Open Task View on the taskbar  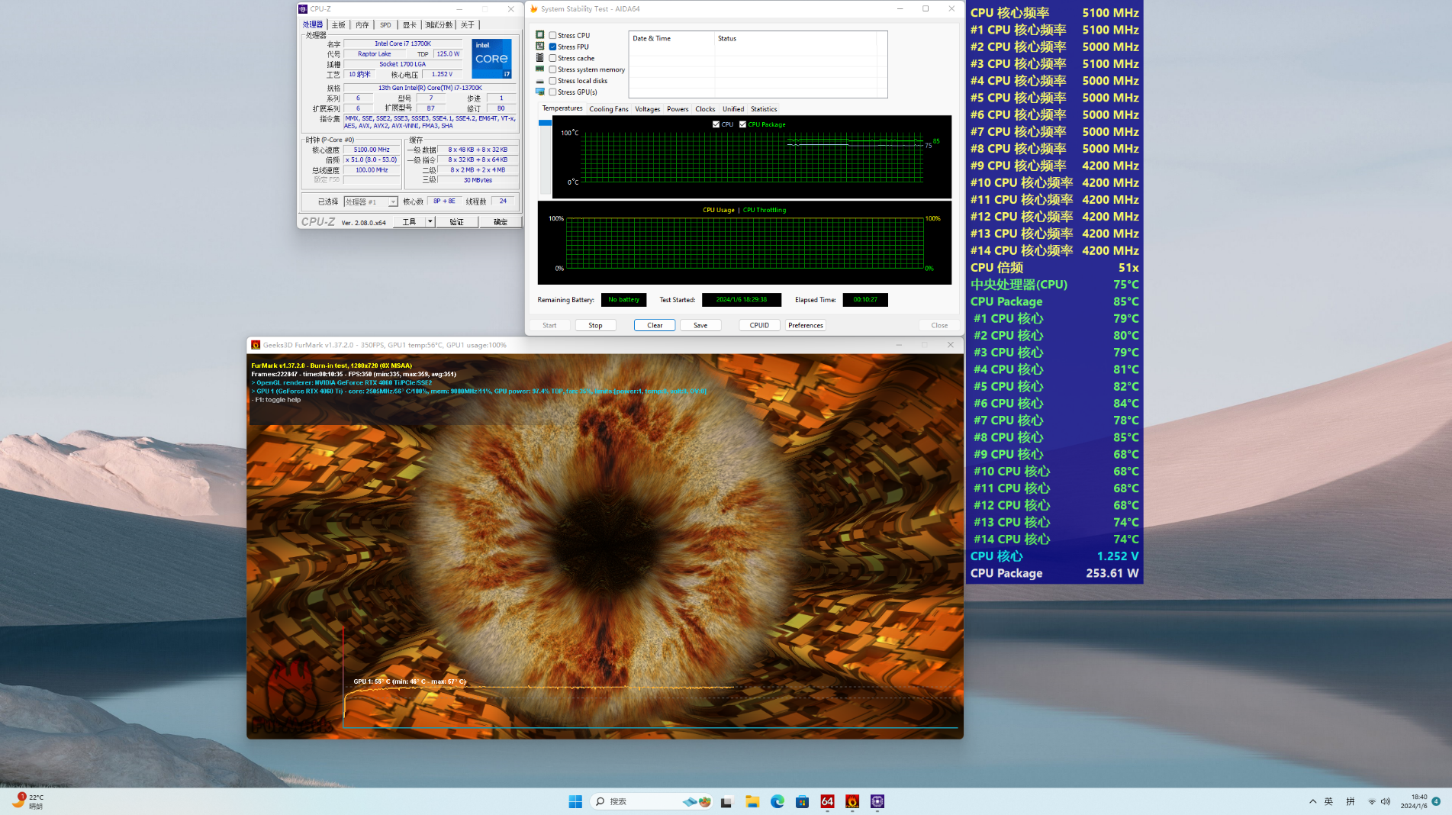[x=726, y=801]
